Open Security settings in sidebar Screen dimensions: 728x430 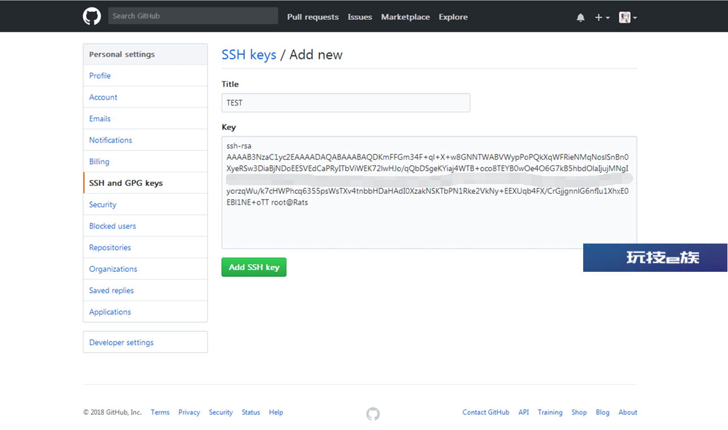tap(145, 205)
